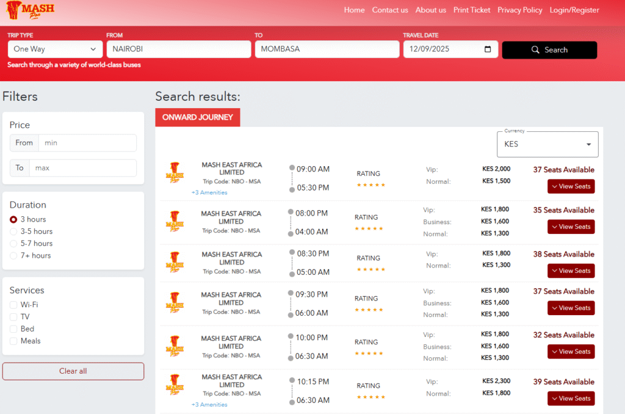625x414 pixels.
Task: Click the minimum price input
Action: tap(87, 143)
